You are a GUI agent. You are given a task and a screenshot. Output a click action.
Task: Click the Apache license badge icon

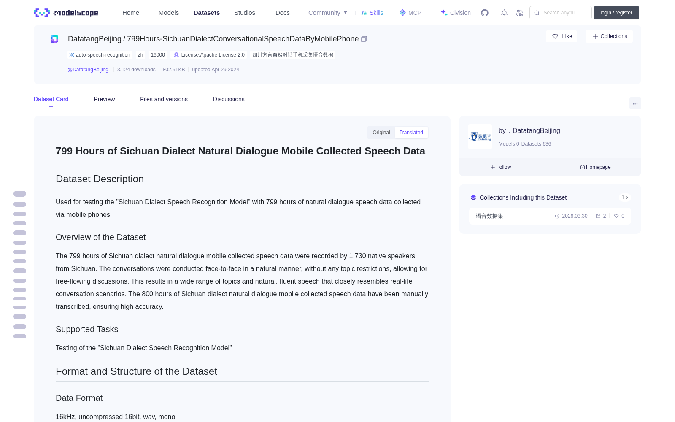(x=176, y=55)
